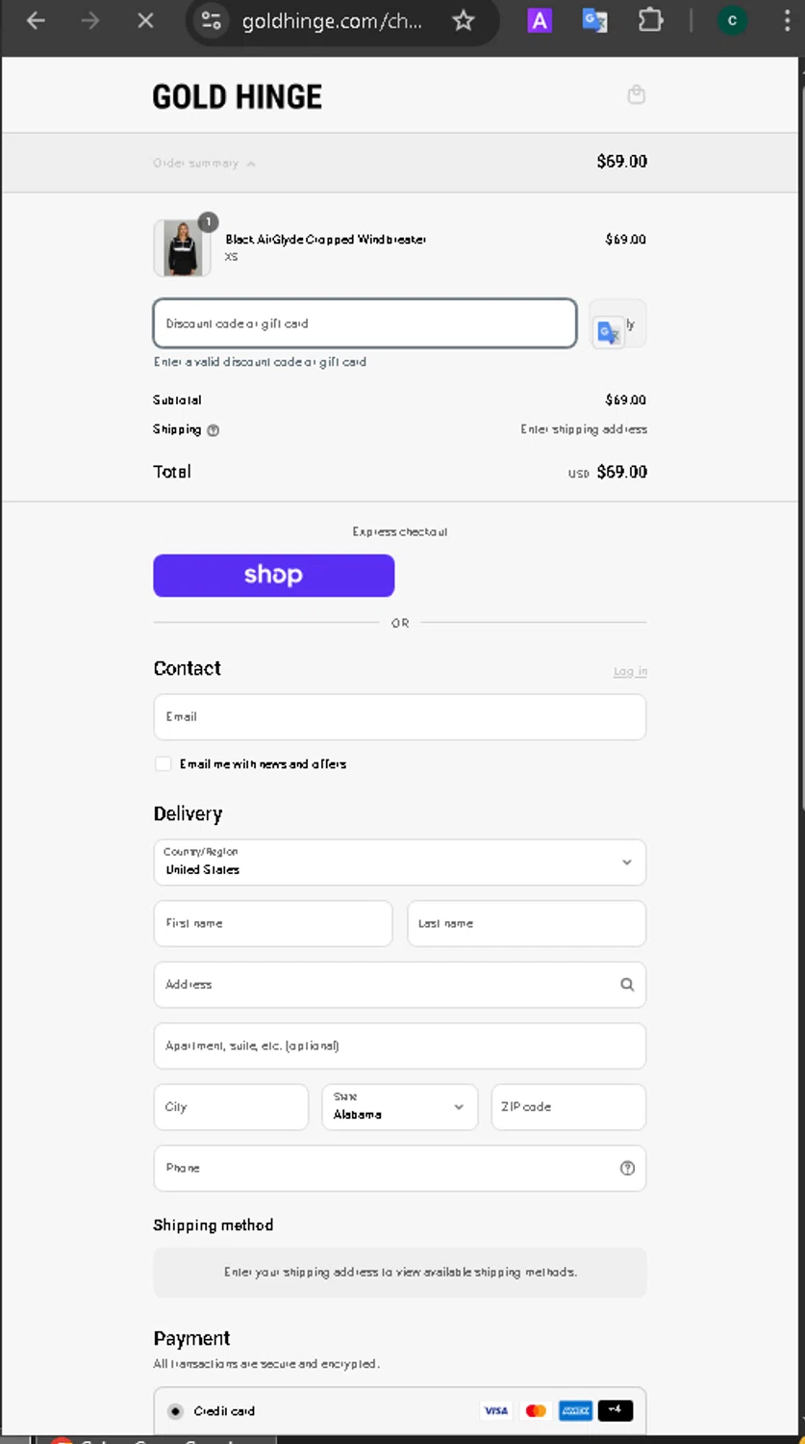Screen dimensions: 805x1444
Task: Click the windbreaker product thumbnail
Action: (182, 248)
